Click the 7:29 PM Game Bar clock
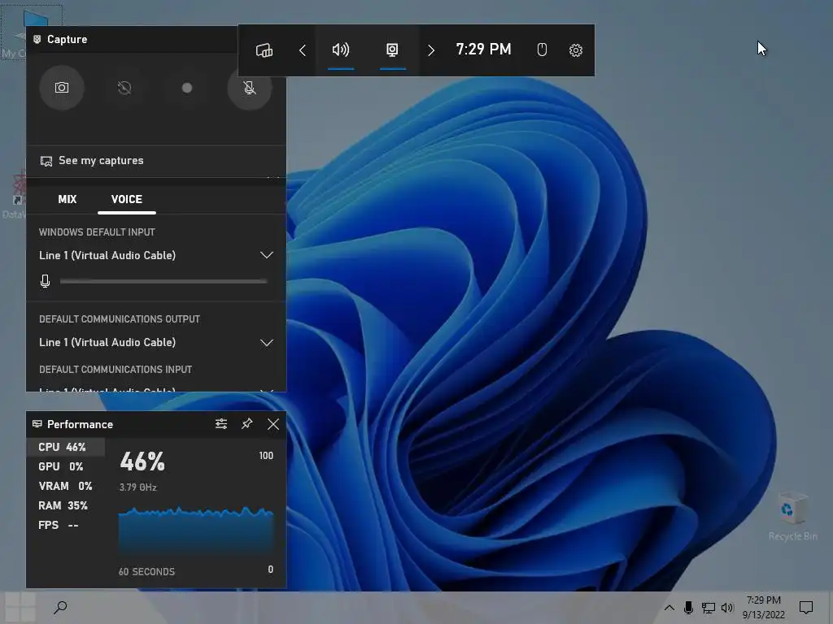 [x=483, y=50]
